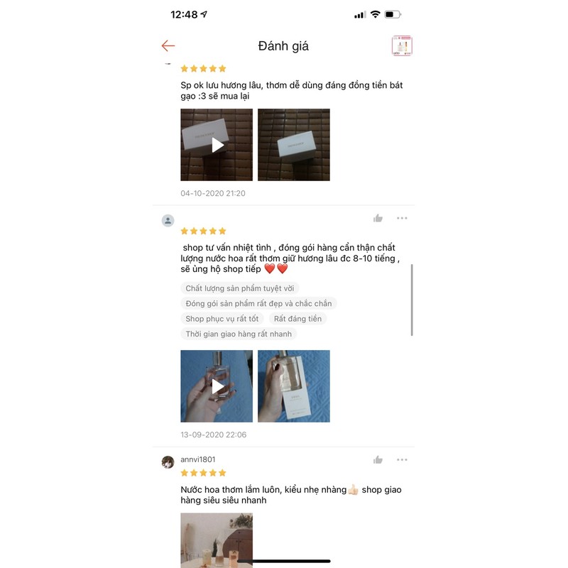
Task: Open the anonymous reviewer's avatar icon
Action: [168, 221]
